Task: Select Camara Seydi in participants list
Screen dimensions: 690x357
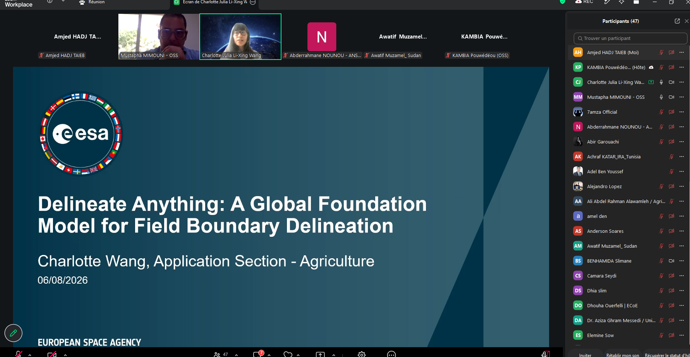Action: coord(628,276)
